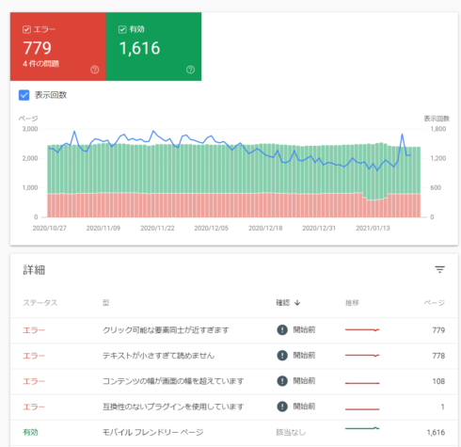
Task: Click the warning icon in the 108-page error row
Action: pos(282,381)
